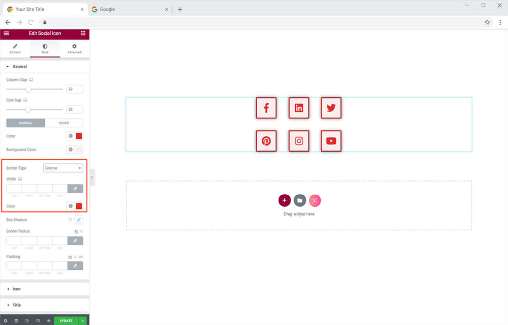
Task: Select the HOVER state button
Action: click(64, 123)
